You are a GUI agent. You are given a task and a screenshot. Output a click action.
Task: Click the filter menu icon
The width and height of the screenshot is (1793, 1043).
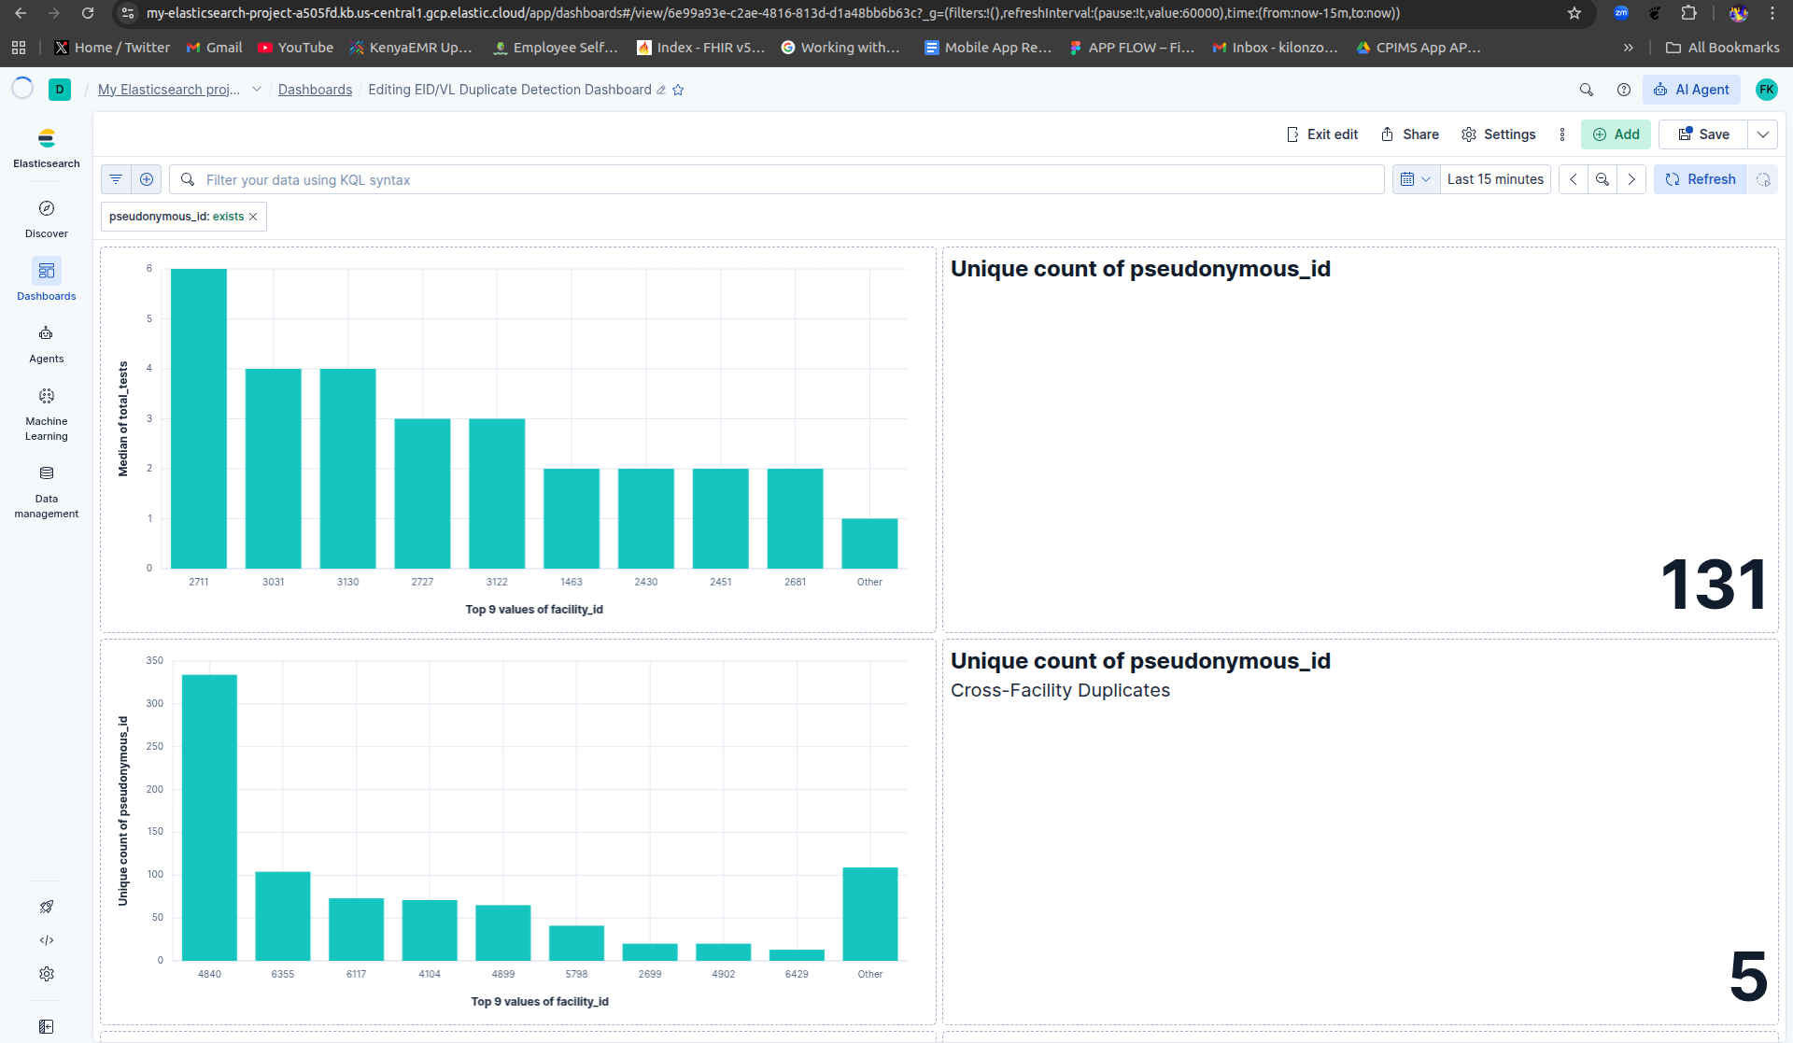pos(116,179)
